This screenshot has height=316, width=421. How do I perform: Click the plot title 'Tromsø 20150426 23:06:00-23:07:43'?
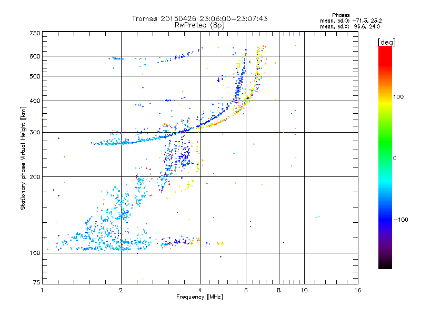pyautogui.click(x=199, y=18)
